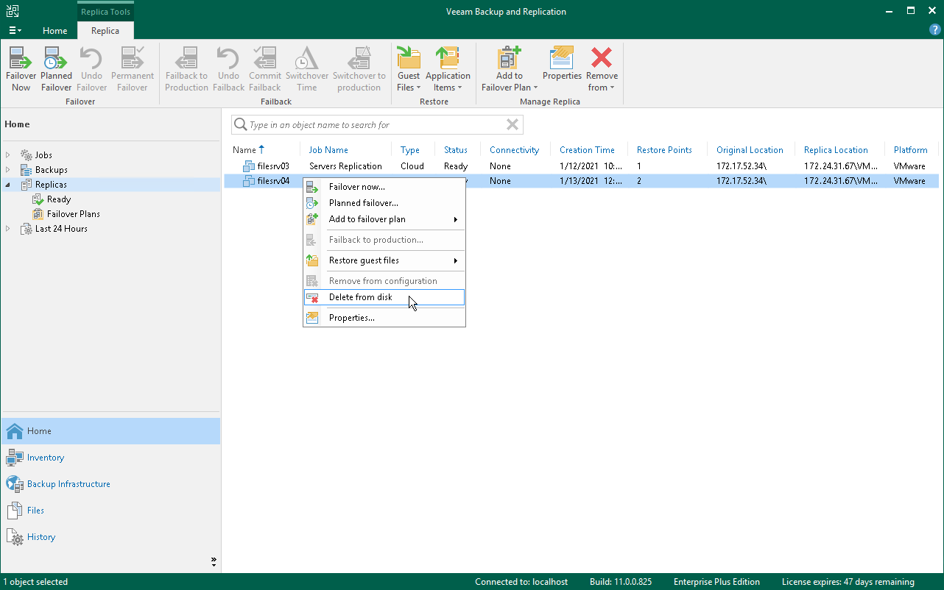
Task: Sort by the Platform column header
Action: pos(910,150)
